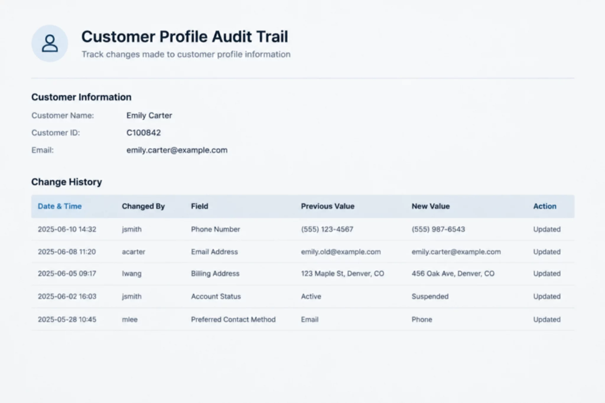This screenshot has width=605, height=403.
Task: Click previous value (555) 123-4567
Action: [x=327, y=229]
